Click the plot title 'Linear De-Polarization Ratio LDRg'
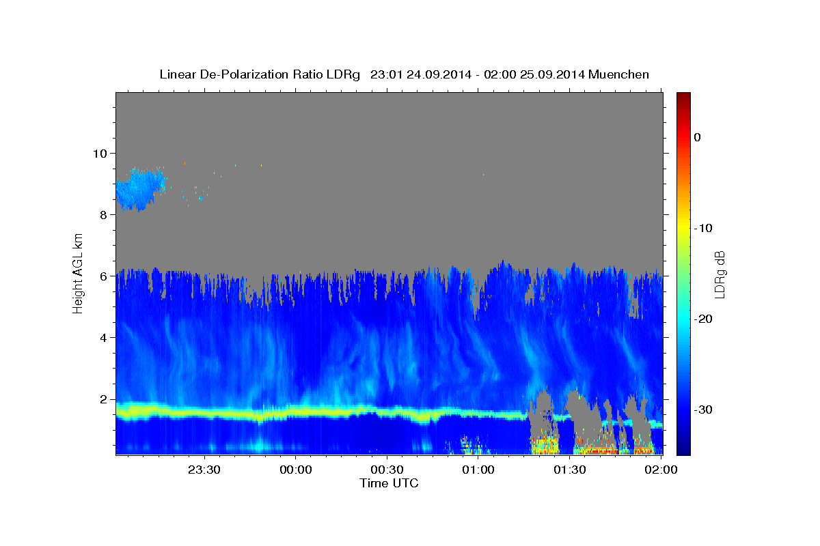This screenshot has width=820, height=546. [260, 74]
